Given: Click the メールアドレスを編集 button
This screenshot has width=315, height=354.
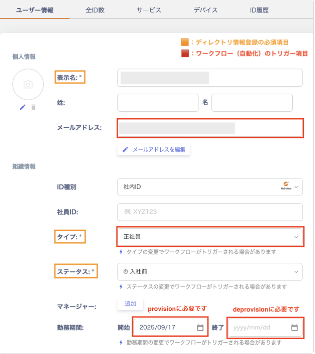Looking at the screenshot, I should point(154,149).
